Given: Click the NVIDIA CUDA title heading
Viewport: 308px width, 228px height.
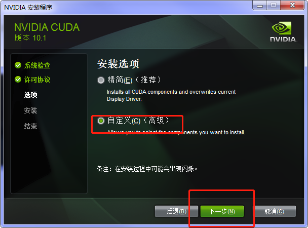Looking at the screenshot, I should coord(47,27).
